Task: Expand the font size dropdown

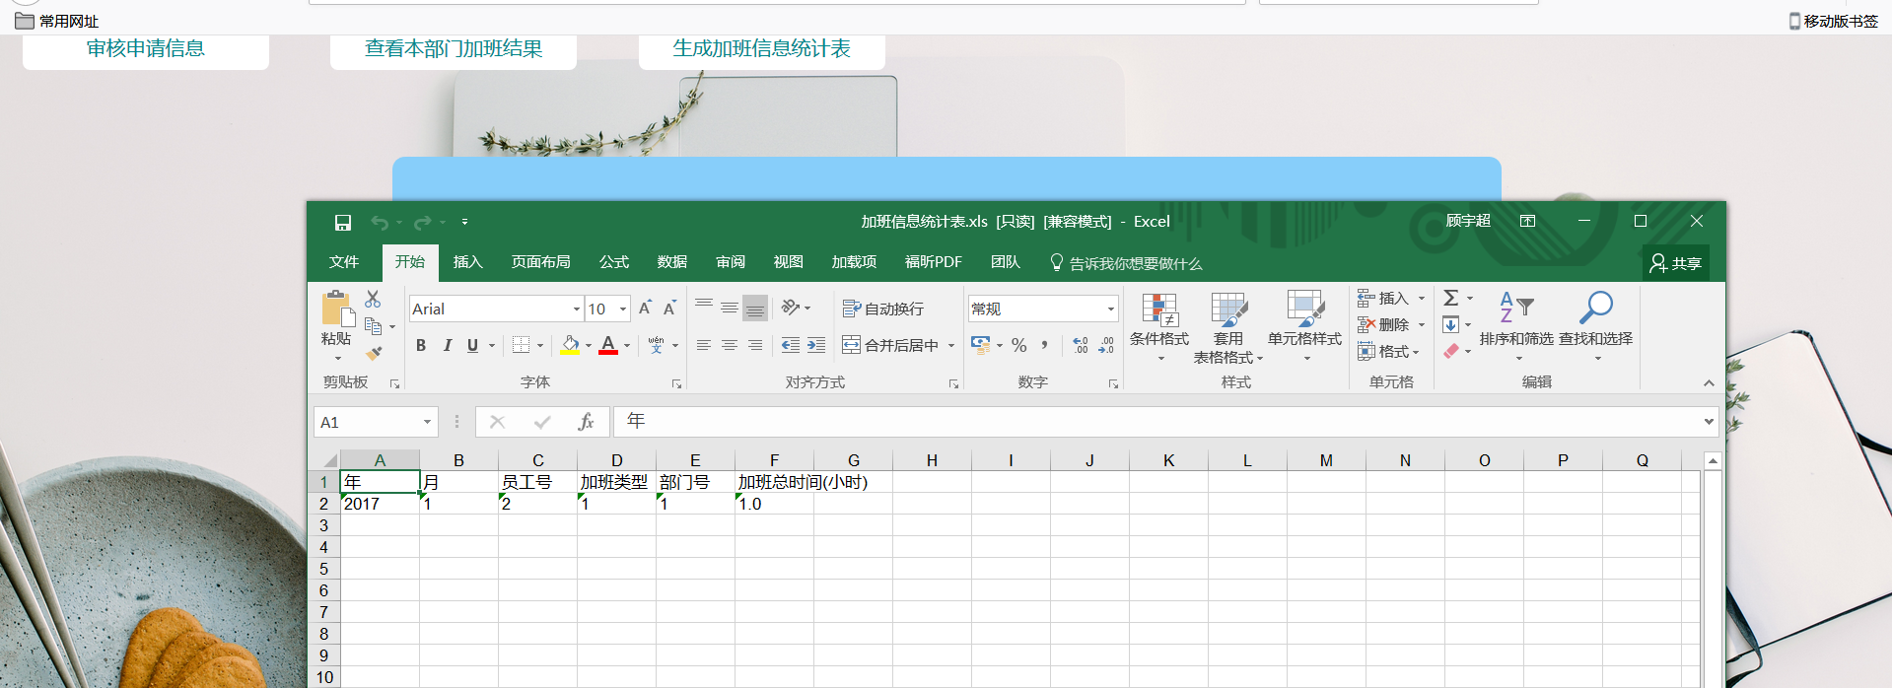Action: pyautogui.click(x=623, y=310)
